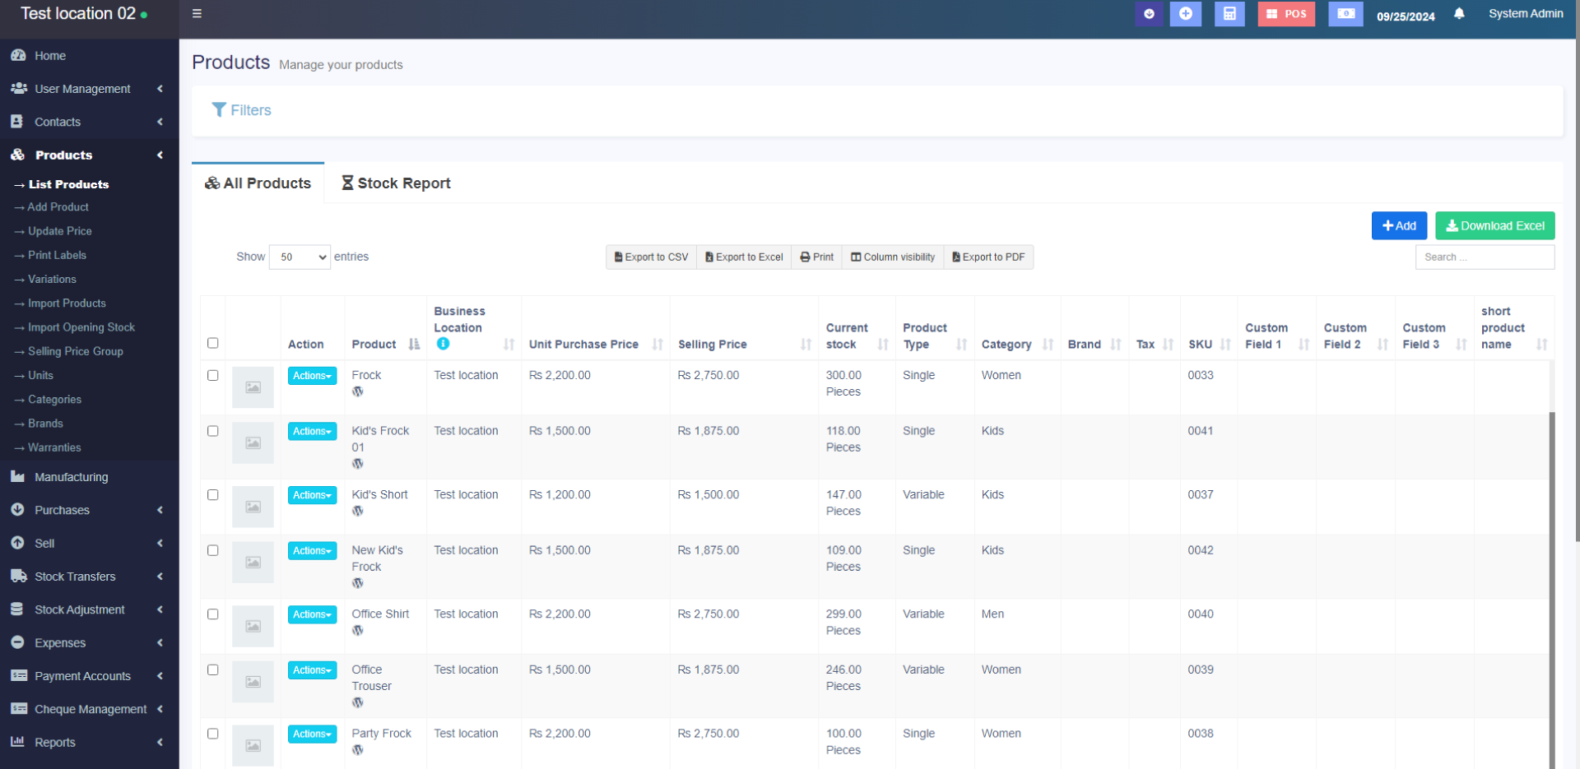Switch to the Stock Report tab
1580x769 pixels.
click(396, 183)
